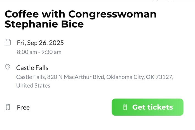Click the 9:30 am end time
Screen dimensions: 195x130
(x=51, y=52)
